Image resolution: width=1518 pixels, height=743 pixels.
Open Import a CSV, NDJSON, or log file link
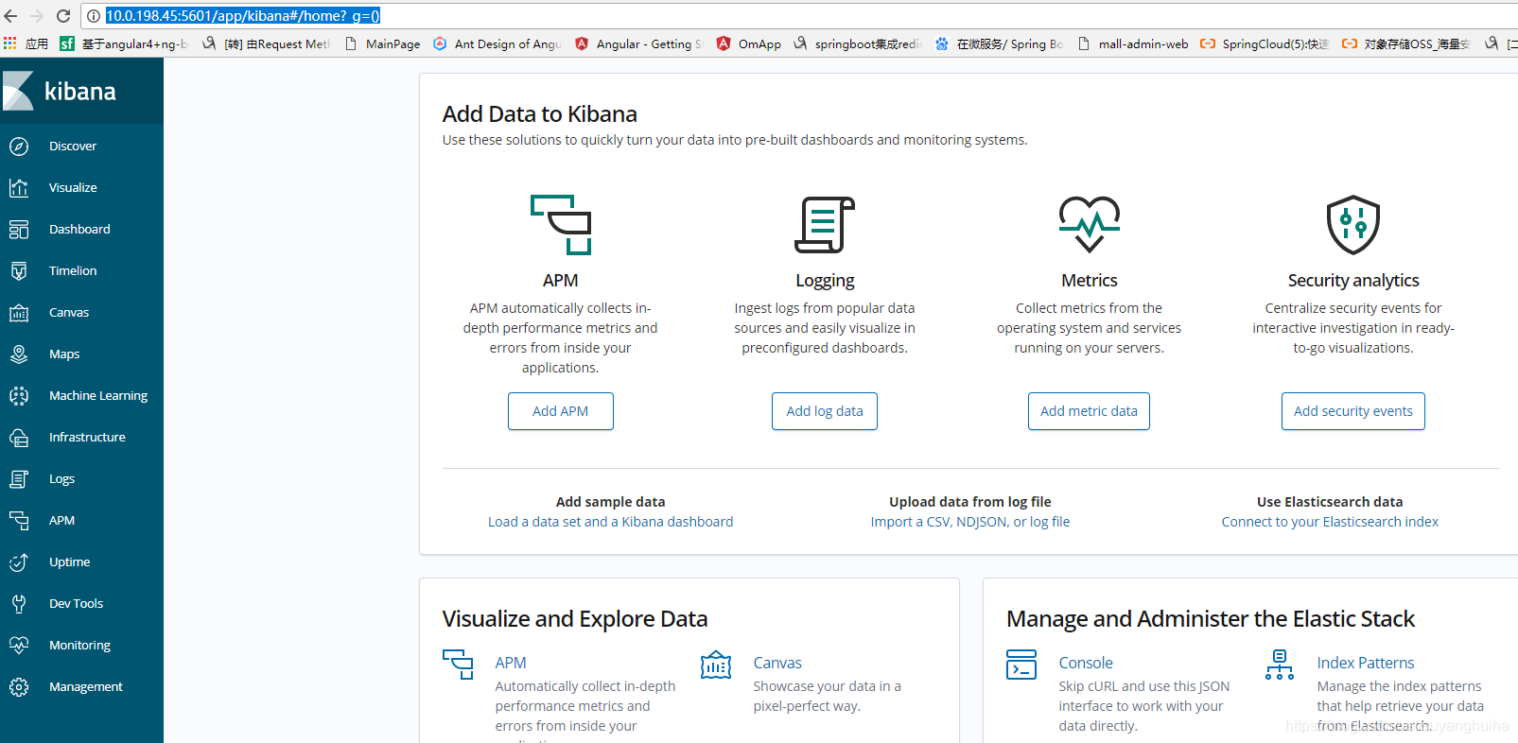[970, 522]
